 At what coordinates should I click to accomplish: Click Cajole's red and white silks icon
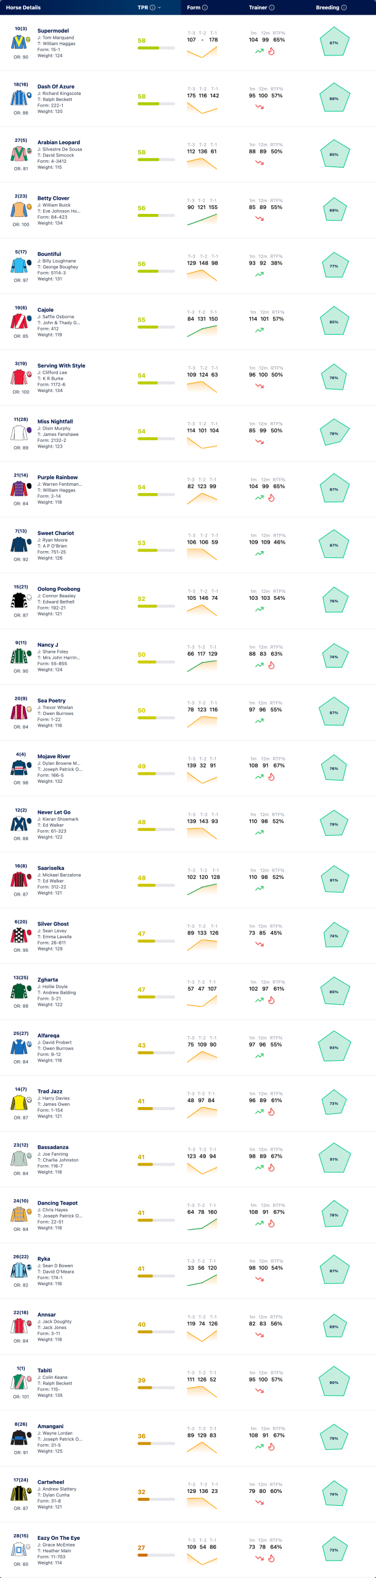18,321
